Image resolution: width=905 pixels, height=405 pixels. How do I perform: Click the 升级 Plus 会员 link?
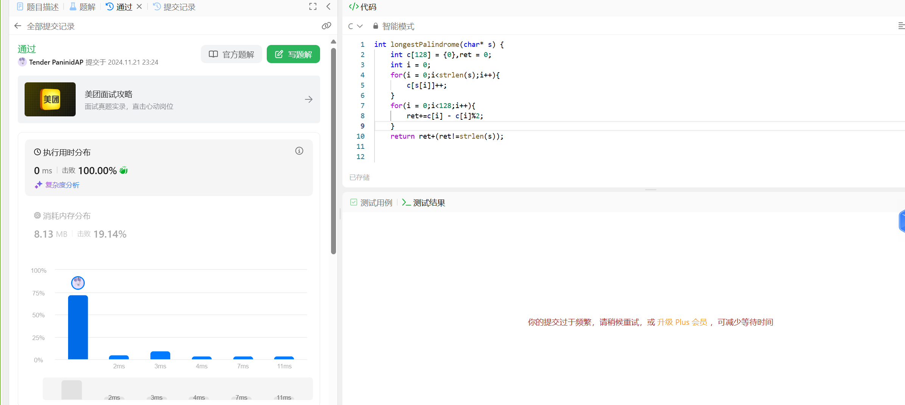pos(682,322)
